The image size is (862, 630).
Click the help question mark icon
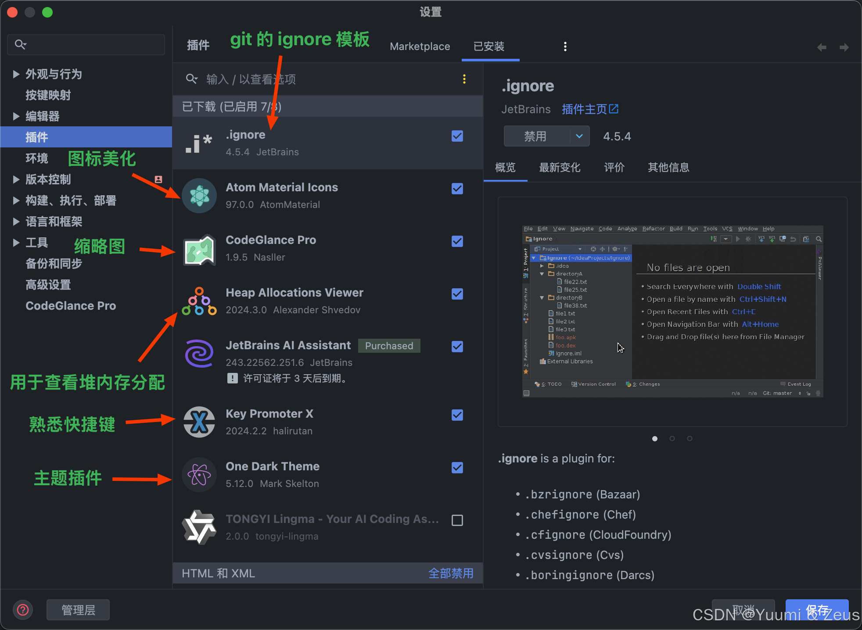coord(23,610)
